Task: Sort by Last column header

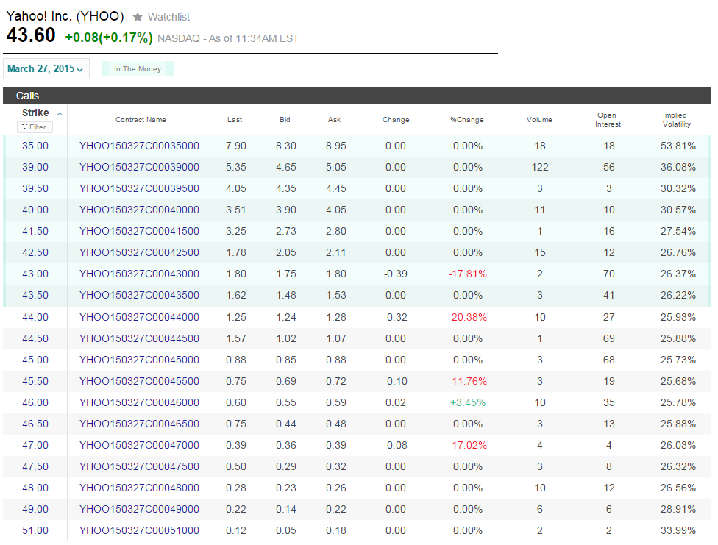Action: 235,120
